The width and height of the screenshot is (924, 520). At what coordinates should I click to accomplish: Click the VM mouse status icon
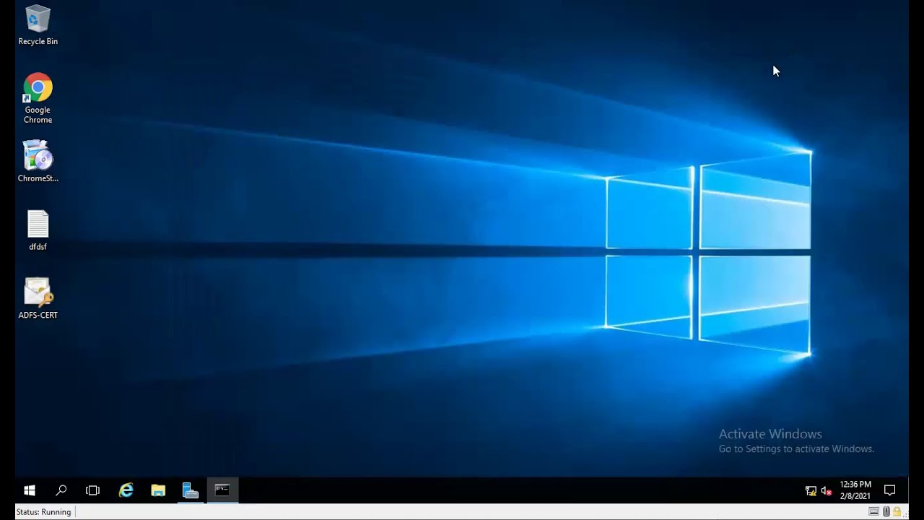886,511
